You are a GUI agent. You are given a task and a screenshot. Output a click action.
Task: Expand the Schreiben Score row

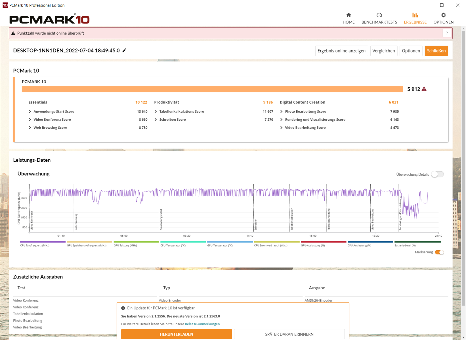pyautogui.click(x=156, y=120)
